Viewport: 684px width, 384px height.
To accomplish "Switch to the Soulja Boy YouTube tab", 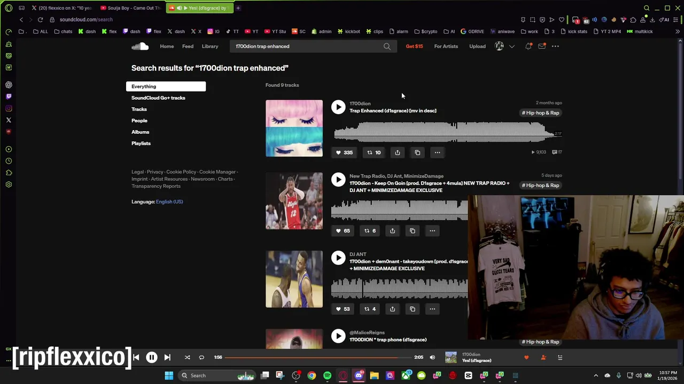I will point(130,8).
